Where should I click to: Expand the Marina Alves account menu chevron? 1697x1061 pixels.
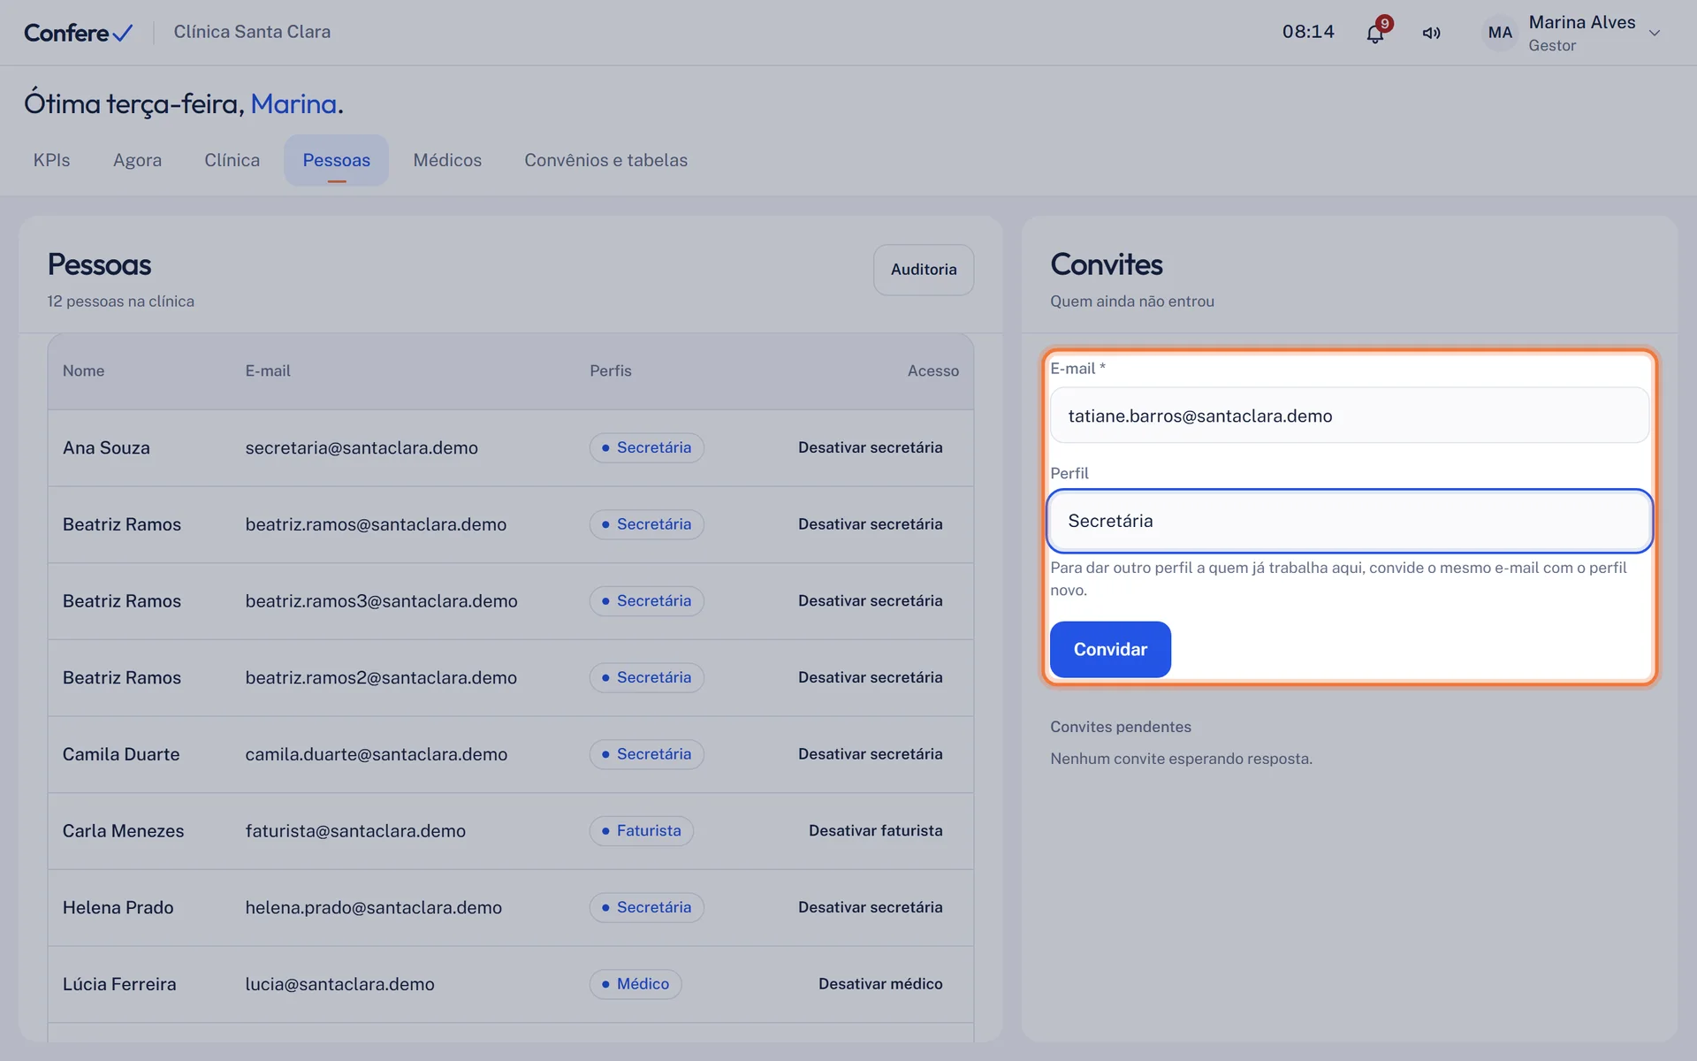pos(1655,33)
